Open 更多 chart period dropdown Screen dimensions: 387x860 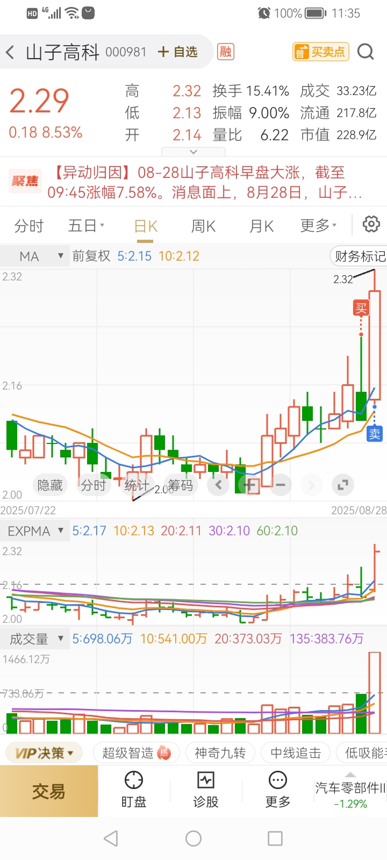point(318,226)
